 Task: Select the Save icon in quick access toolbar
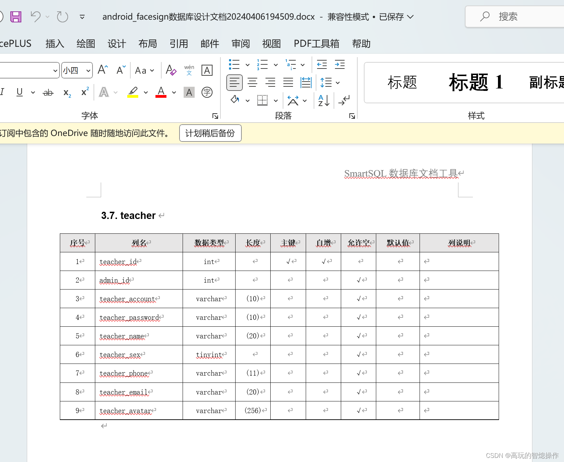(x=15, y=17)
